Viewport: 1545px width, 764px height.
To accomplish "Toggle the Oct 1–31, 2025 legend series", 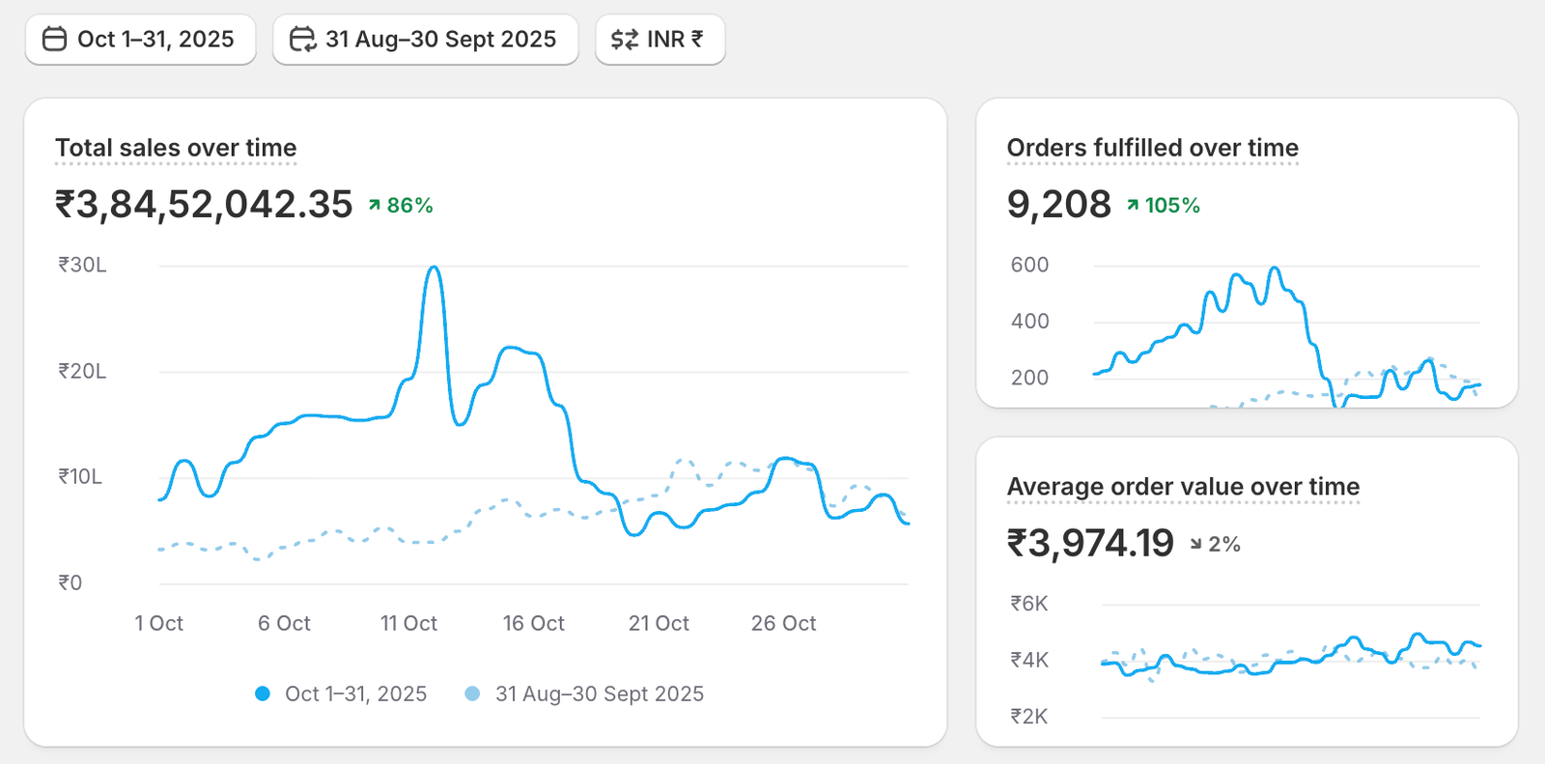I will (355, 694).
